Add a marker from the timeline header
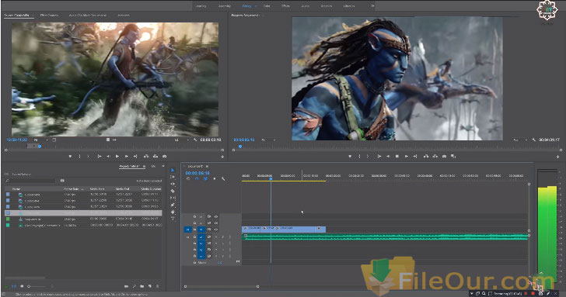The width and height of the screenshot is (566, 297). point(215,178)
